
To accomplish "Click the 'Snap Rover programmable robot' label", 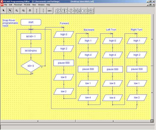I will pyautogui.click(x=10, y=23).
